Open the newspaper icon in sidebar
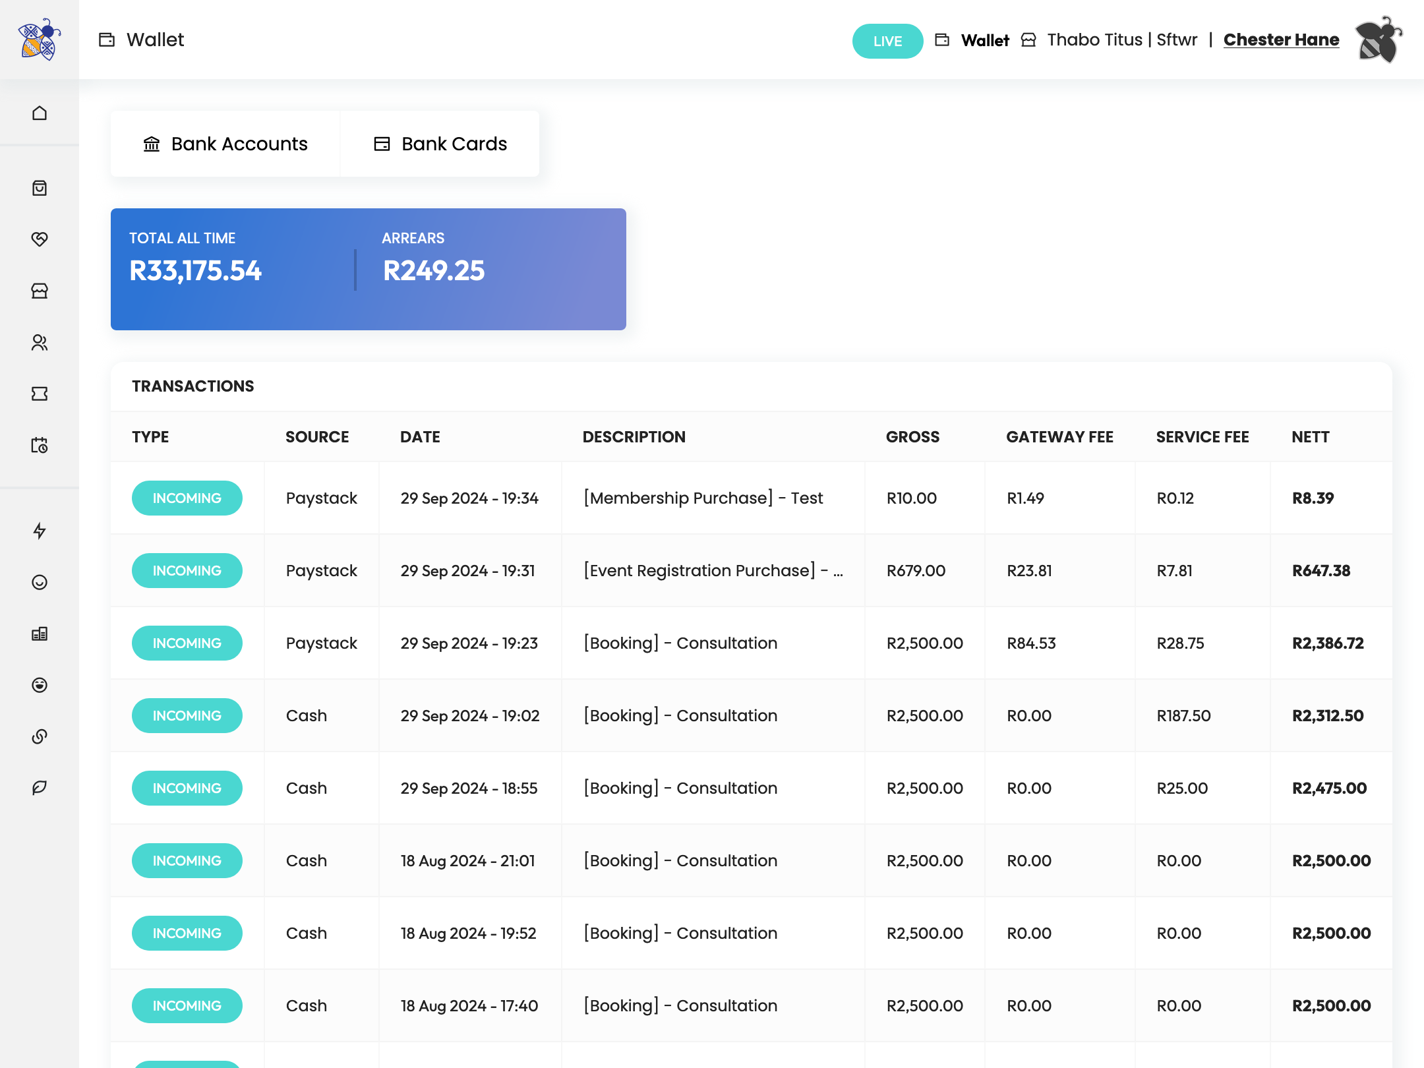This screenshot has height=1068, width=1424. pyautogui.click(x=40, y=634)
